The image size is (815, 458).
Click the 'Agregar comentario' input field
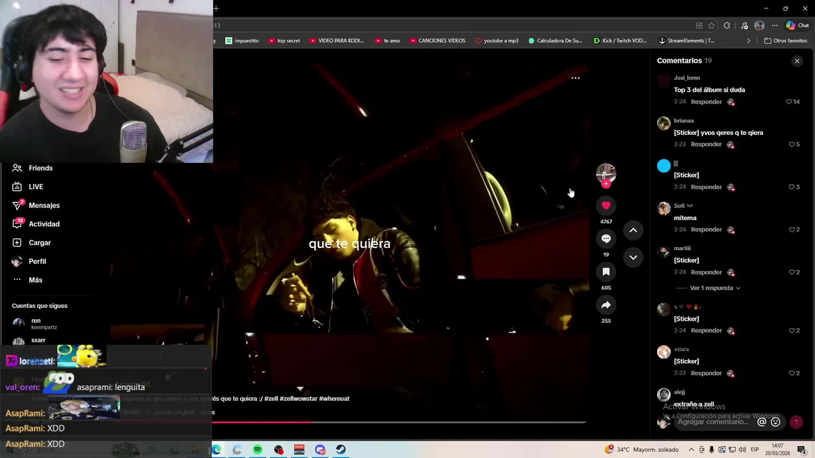(x=713, y=422)
